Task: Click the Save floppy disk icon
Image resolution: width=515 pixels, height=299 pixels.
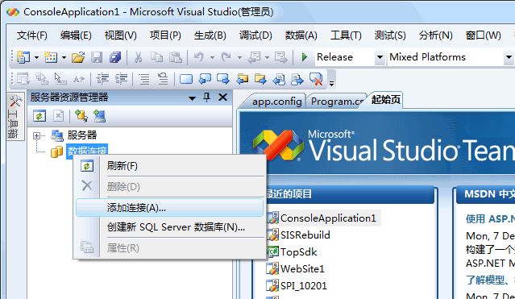Action: click(x=97, y=57)
